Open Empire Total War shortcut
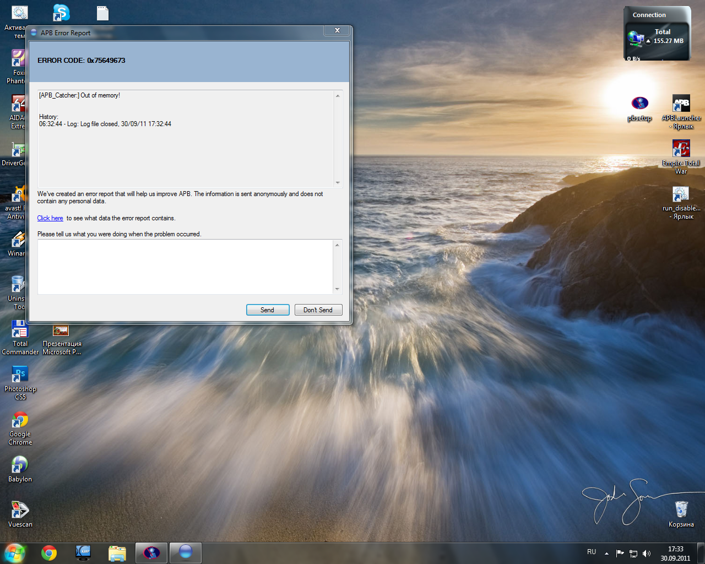The height and width of the screenshot is (564, 705). pyautogui.click(x=681, y=149)
